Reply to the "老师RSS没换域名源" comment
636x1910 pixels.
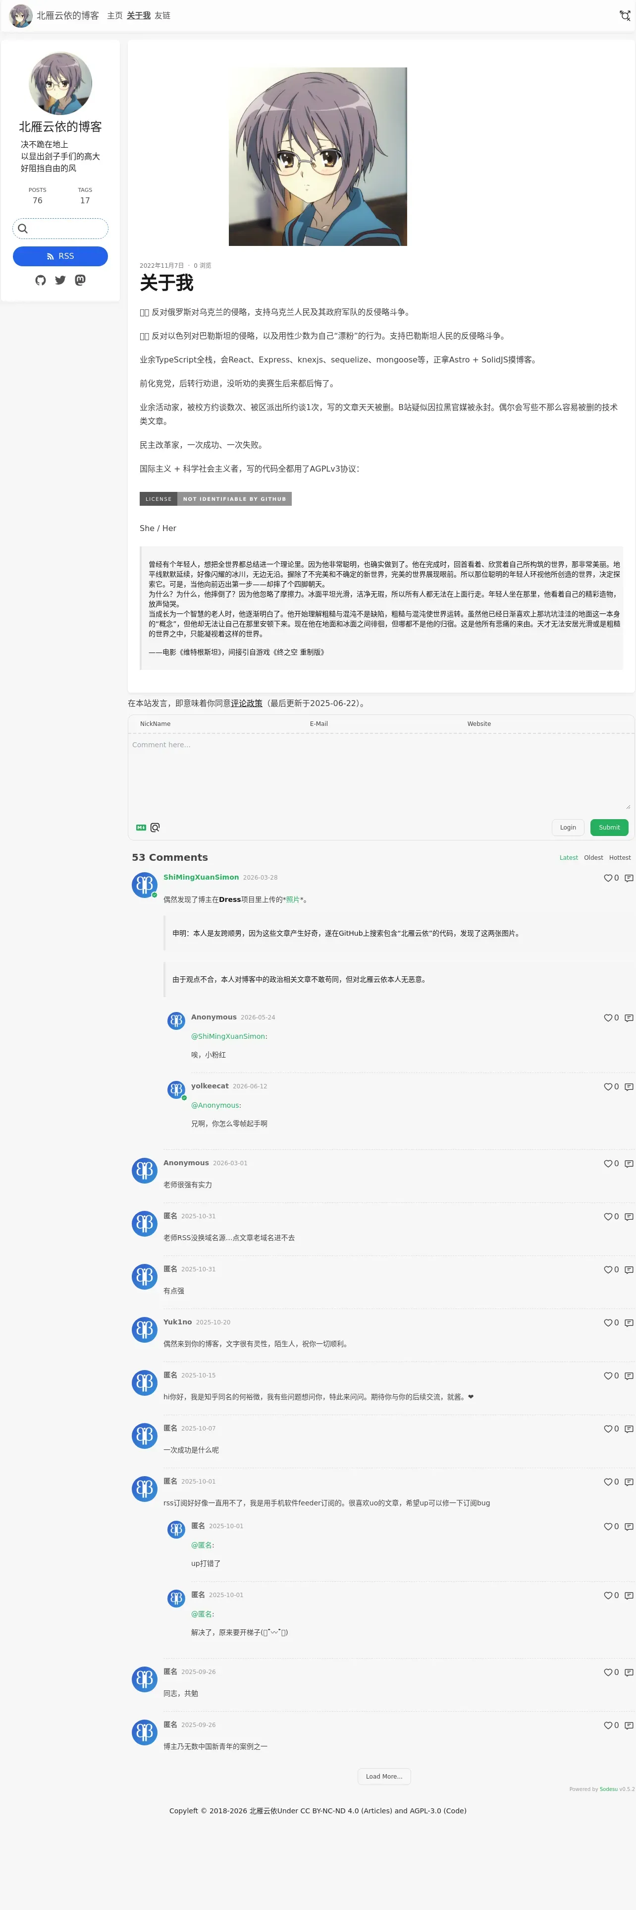[x=629, y=1217]
